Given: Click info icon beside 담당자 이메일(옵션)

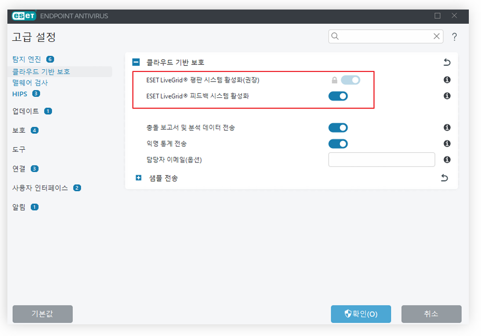Looking at the screenshot, I should tap(447, 160).
